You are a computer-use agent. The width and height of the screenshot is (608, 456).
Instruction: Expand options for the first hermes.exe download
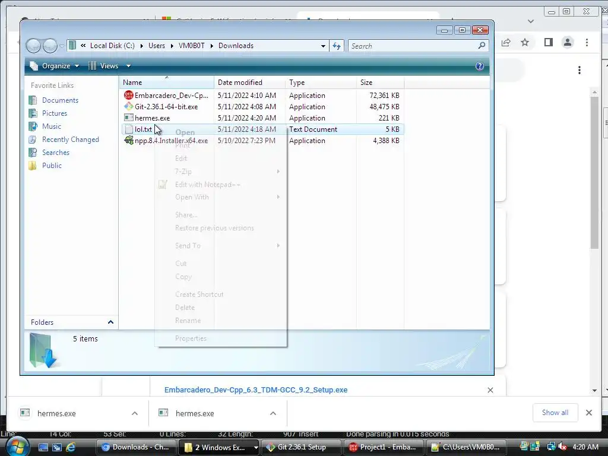[x=135, y=413]
